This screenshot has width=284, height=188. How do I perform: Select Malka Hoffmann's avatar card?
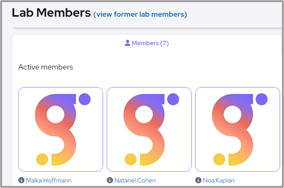tap(61, 129)
